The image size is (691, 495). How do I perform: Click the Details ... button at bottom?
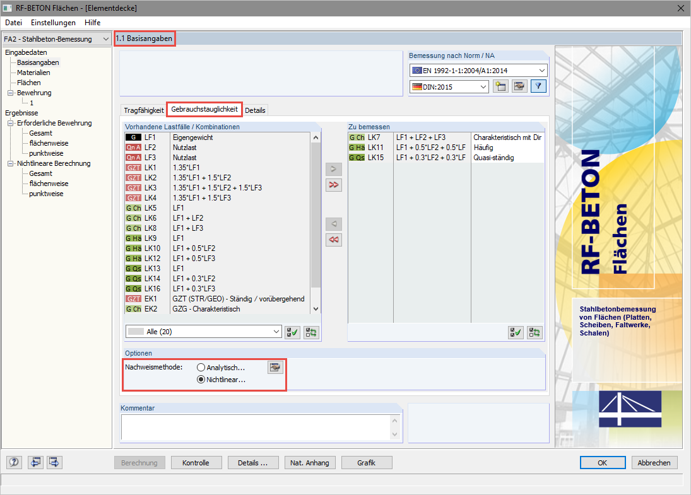[x=253, y=463]
